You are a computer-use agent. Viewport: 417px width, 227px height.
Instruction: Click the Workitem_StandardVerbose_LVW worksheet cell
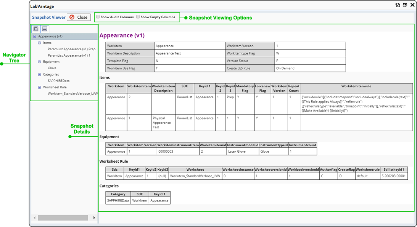pos(195,176)
